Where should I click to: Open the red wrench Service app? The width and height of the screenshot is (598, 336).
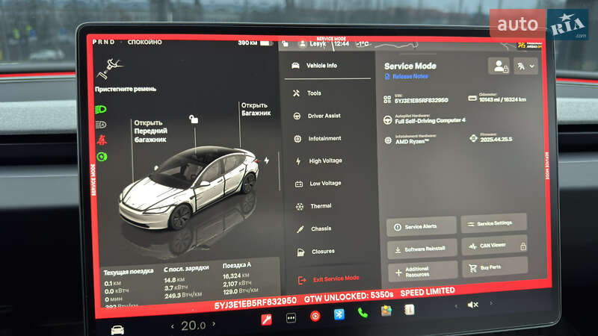pyautogui.click(x=266, y=320)
